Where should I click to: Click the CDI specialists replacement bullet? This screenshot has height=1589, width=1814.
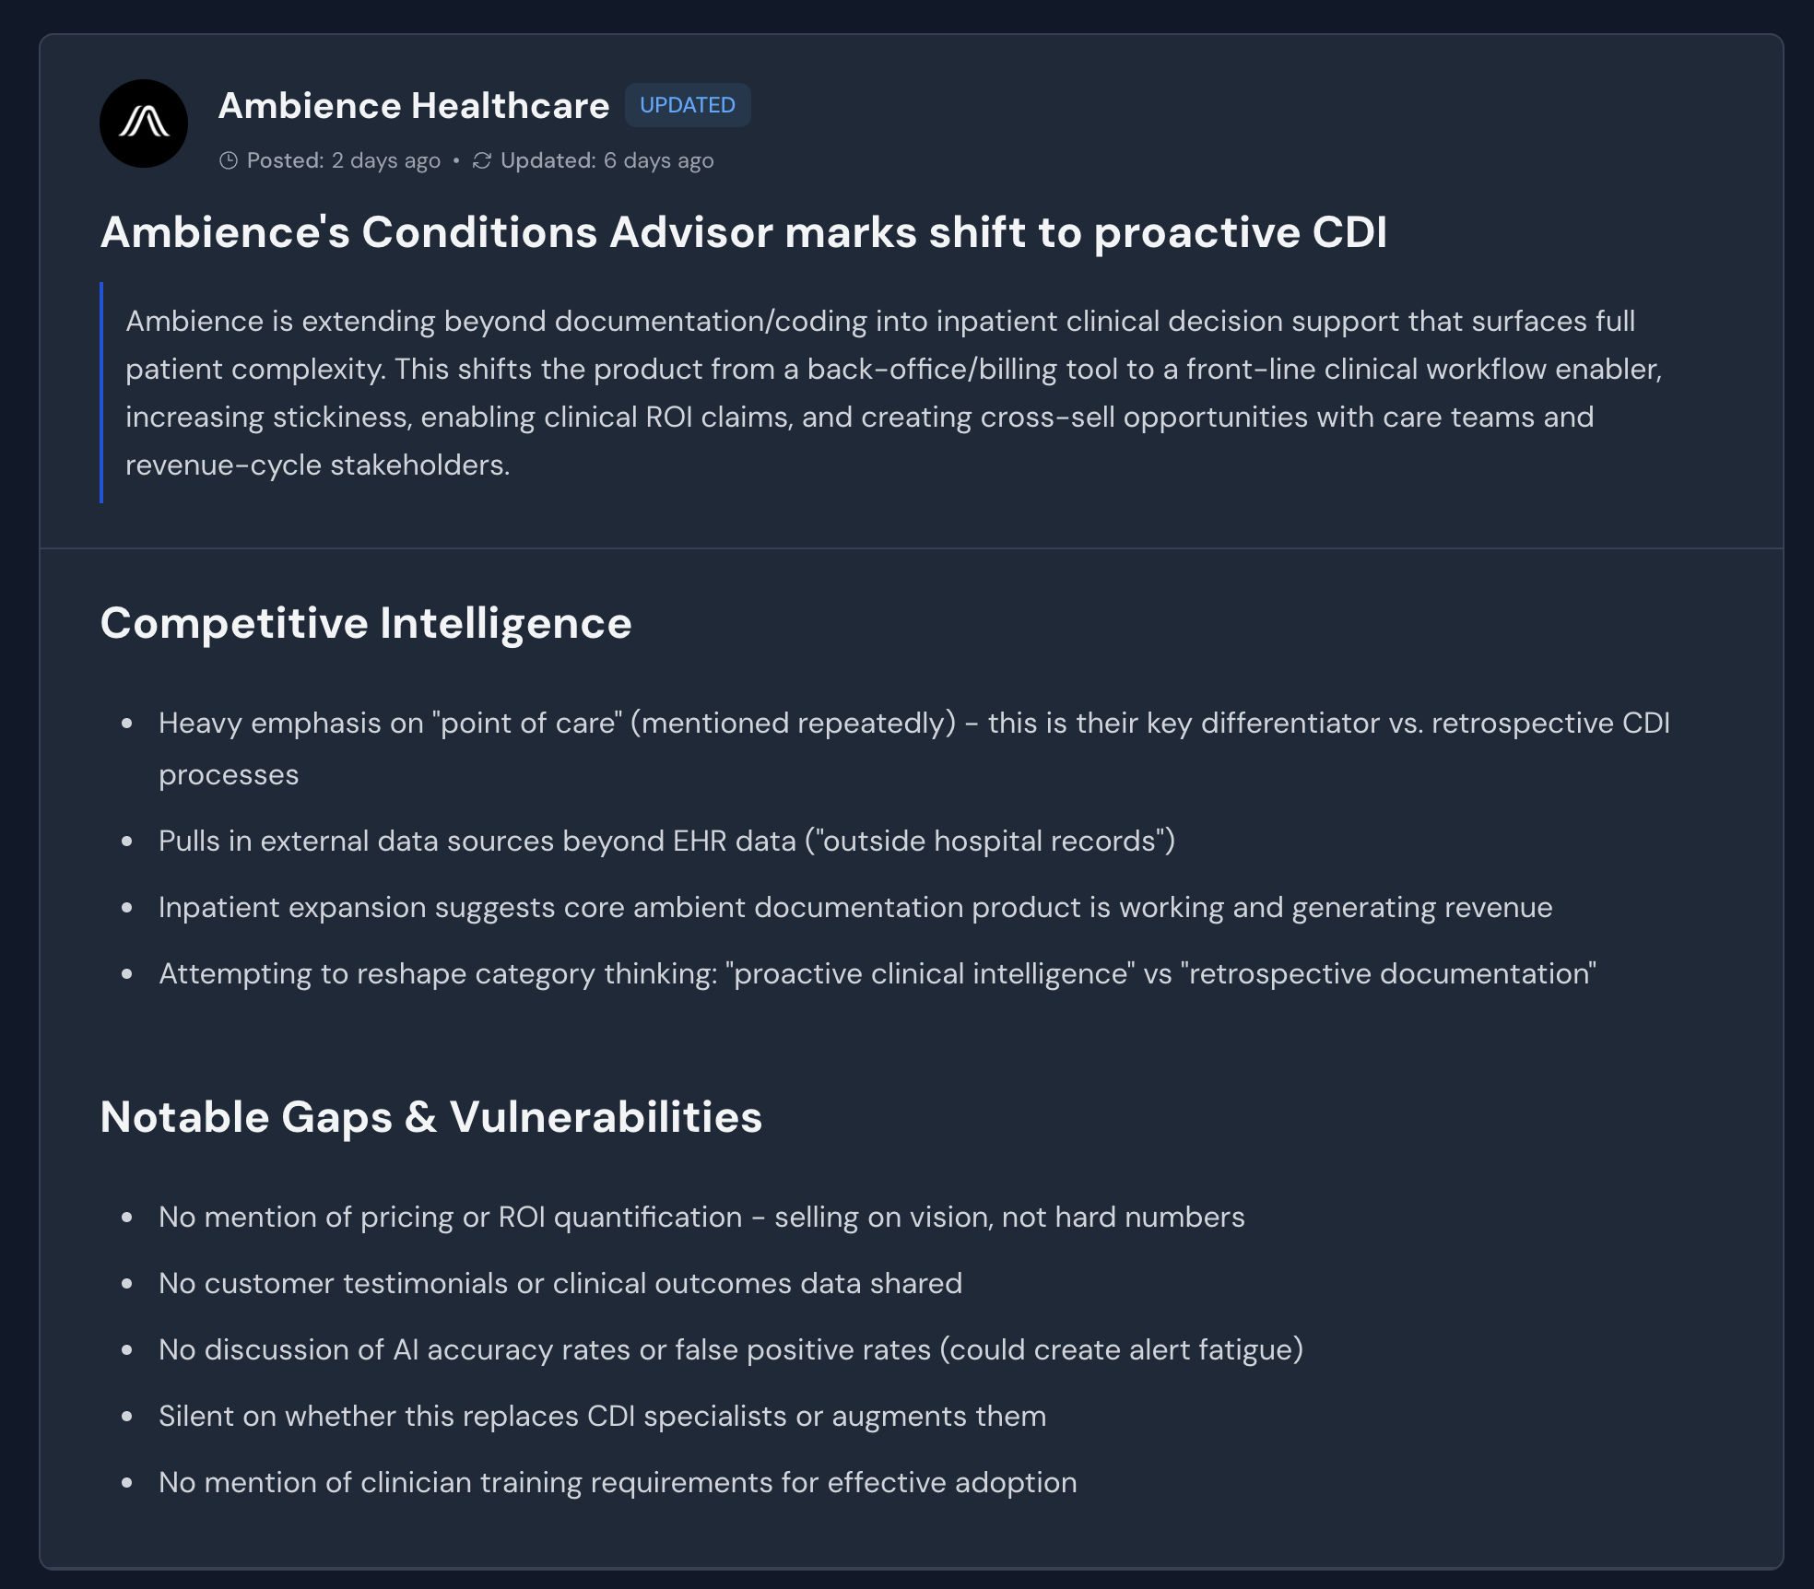[x=602, y=1416]
